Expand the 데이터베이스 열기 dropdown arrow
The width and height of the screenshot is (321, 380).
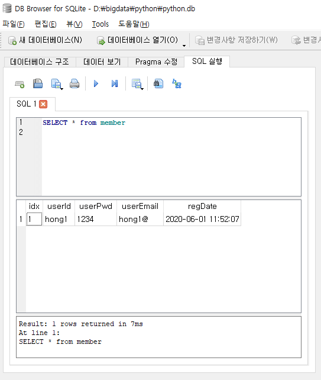[x=184, y=46]
